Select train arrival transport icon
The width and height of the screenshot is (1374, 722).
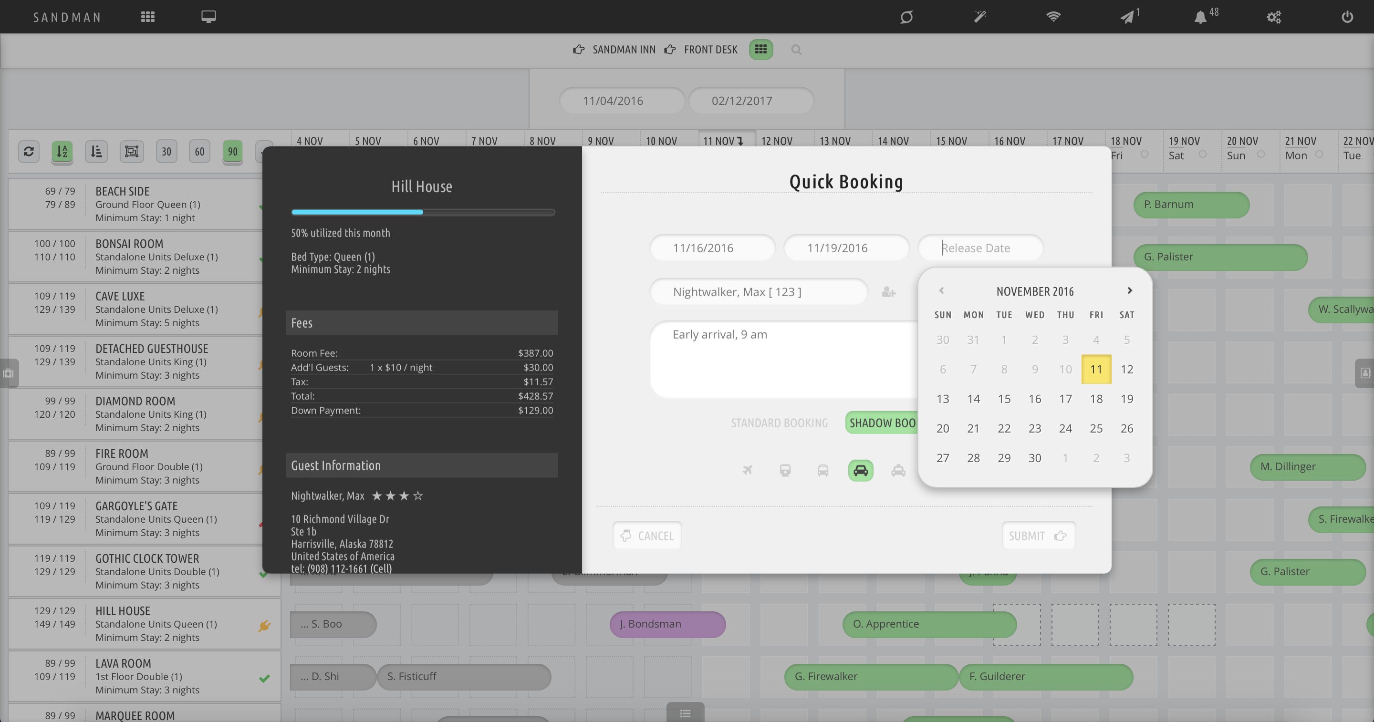[785, 470]
